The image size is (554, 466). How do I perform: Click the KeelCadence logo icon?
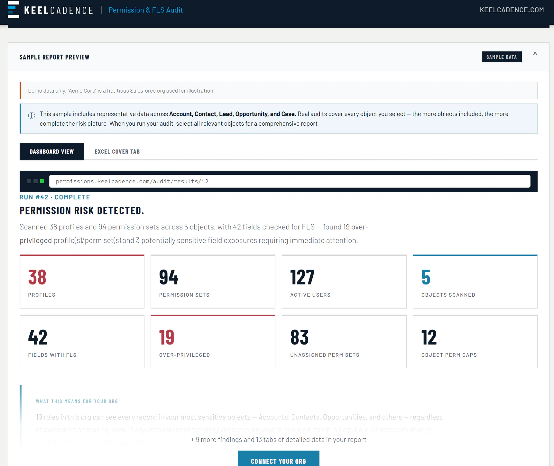(x=14, y=10)
